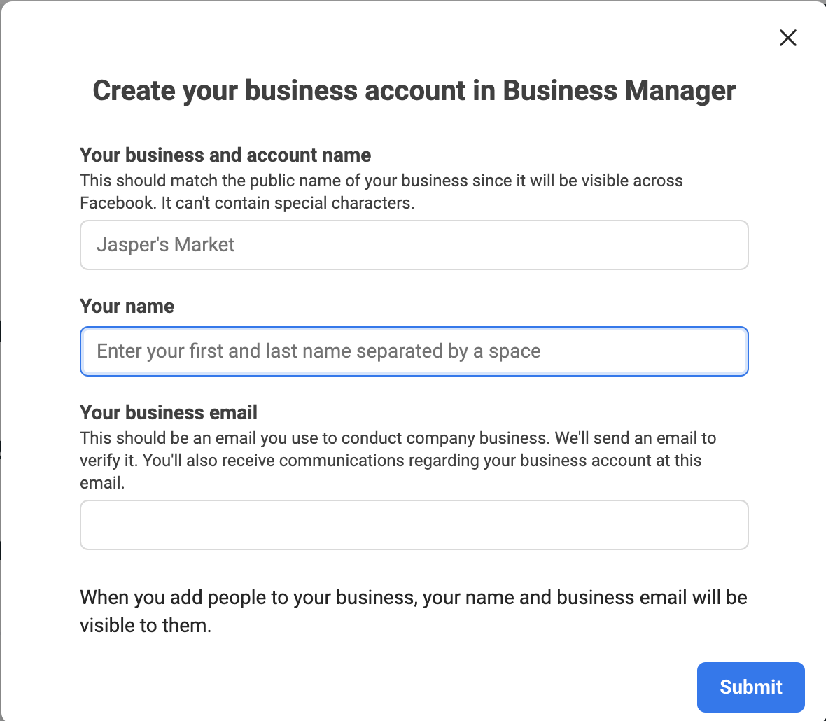
Task: Click the Create your business account title
Action: tap(414, 90)
